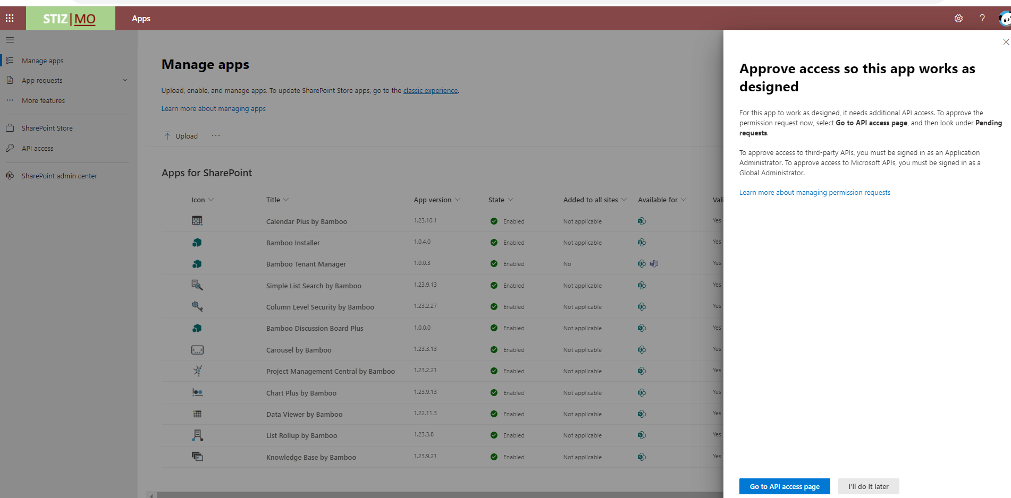Click version 1.22.11.3 for Data Viewer
1011x498 pixels.
pos(425,413)
